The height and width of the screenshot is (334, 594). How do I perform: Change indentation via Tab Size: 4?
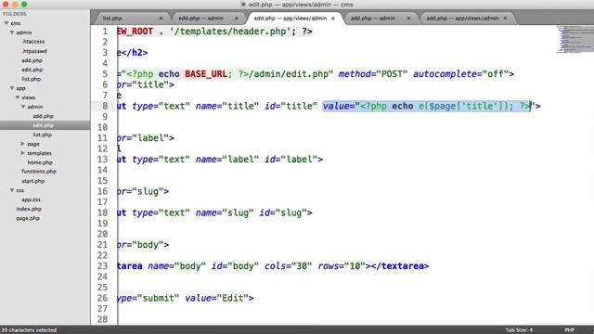pos(519,330)
